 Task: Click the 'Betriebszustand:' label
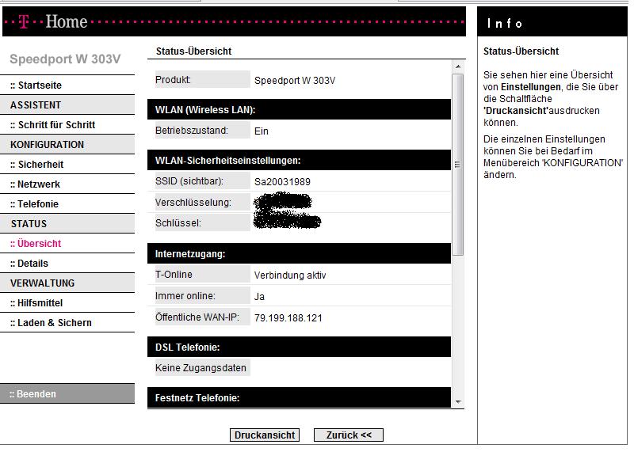pos(192,131)
